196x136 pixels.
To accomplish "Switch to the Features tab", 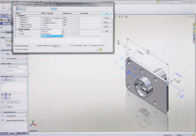I will pyautogui.click(x=4, y=15).
